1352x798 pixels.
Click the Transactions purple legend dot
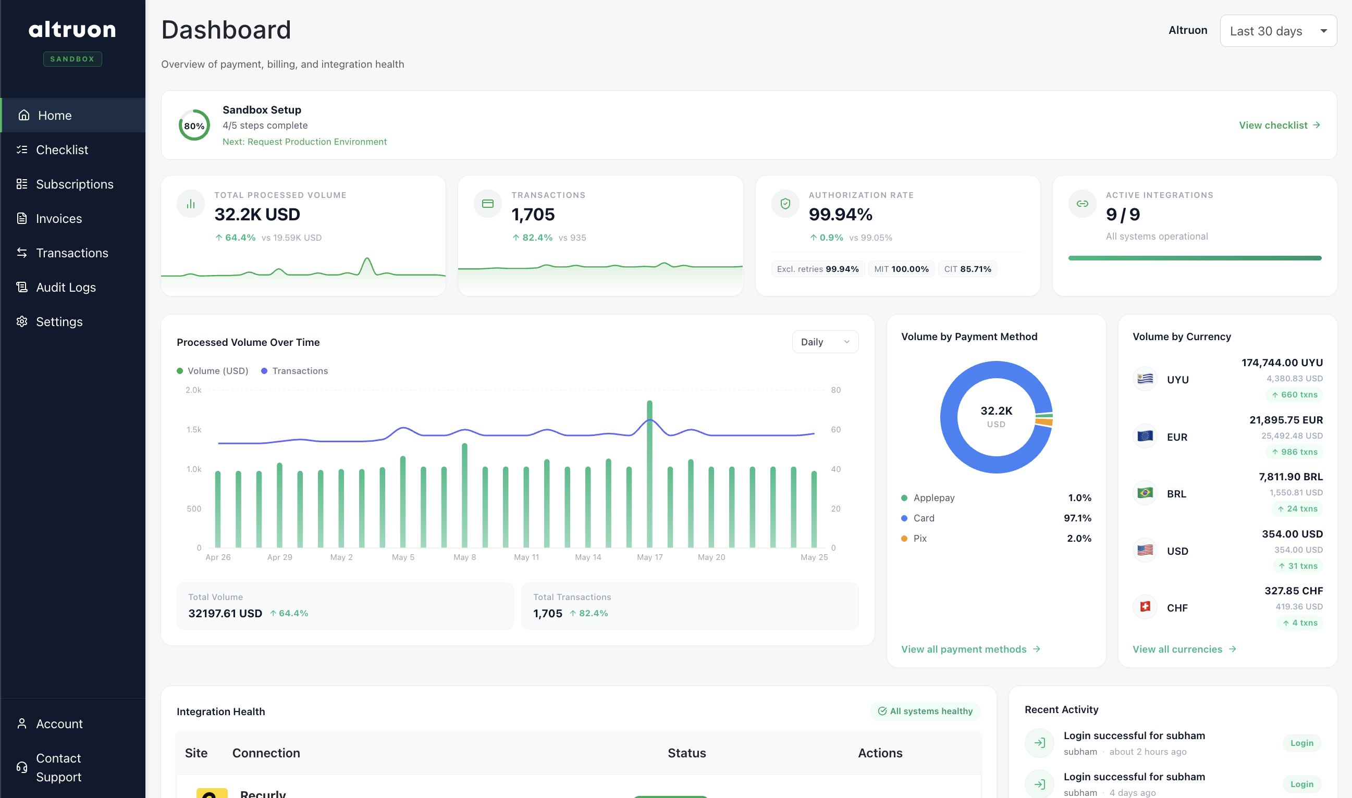(x=264, y=371)
